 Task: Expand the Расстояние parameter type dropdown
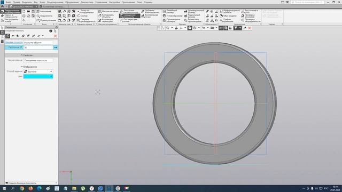click(14, 47)
